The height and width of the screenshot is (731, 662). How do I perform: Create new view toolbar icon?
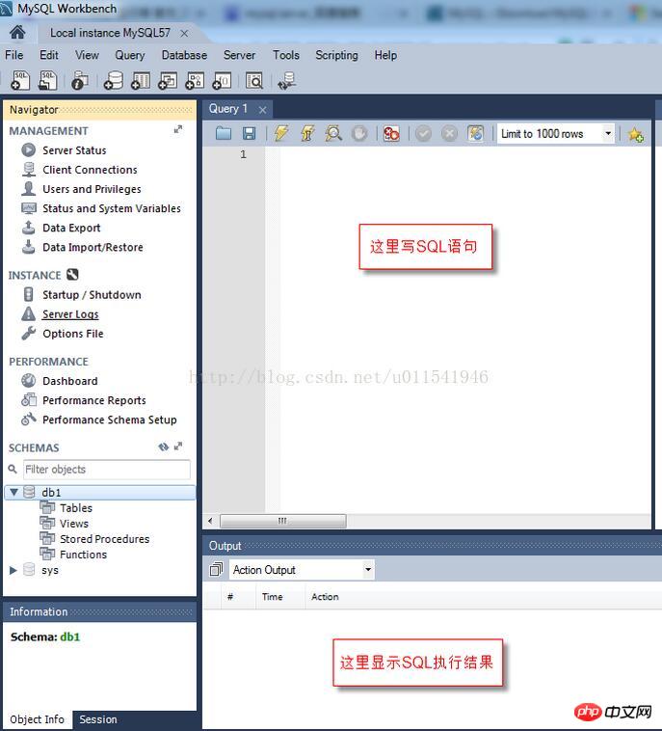click(x=168, y=81)
